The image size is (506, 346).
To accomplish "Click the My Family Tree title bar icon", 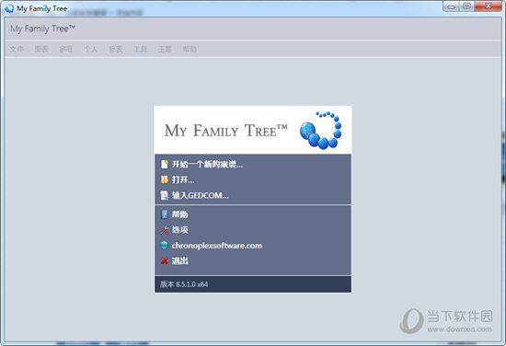I will coord(8,8).
